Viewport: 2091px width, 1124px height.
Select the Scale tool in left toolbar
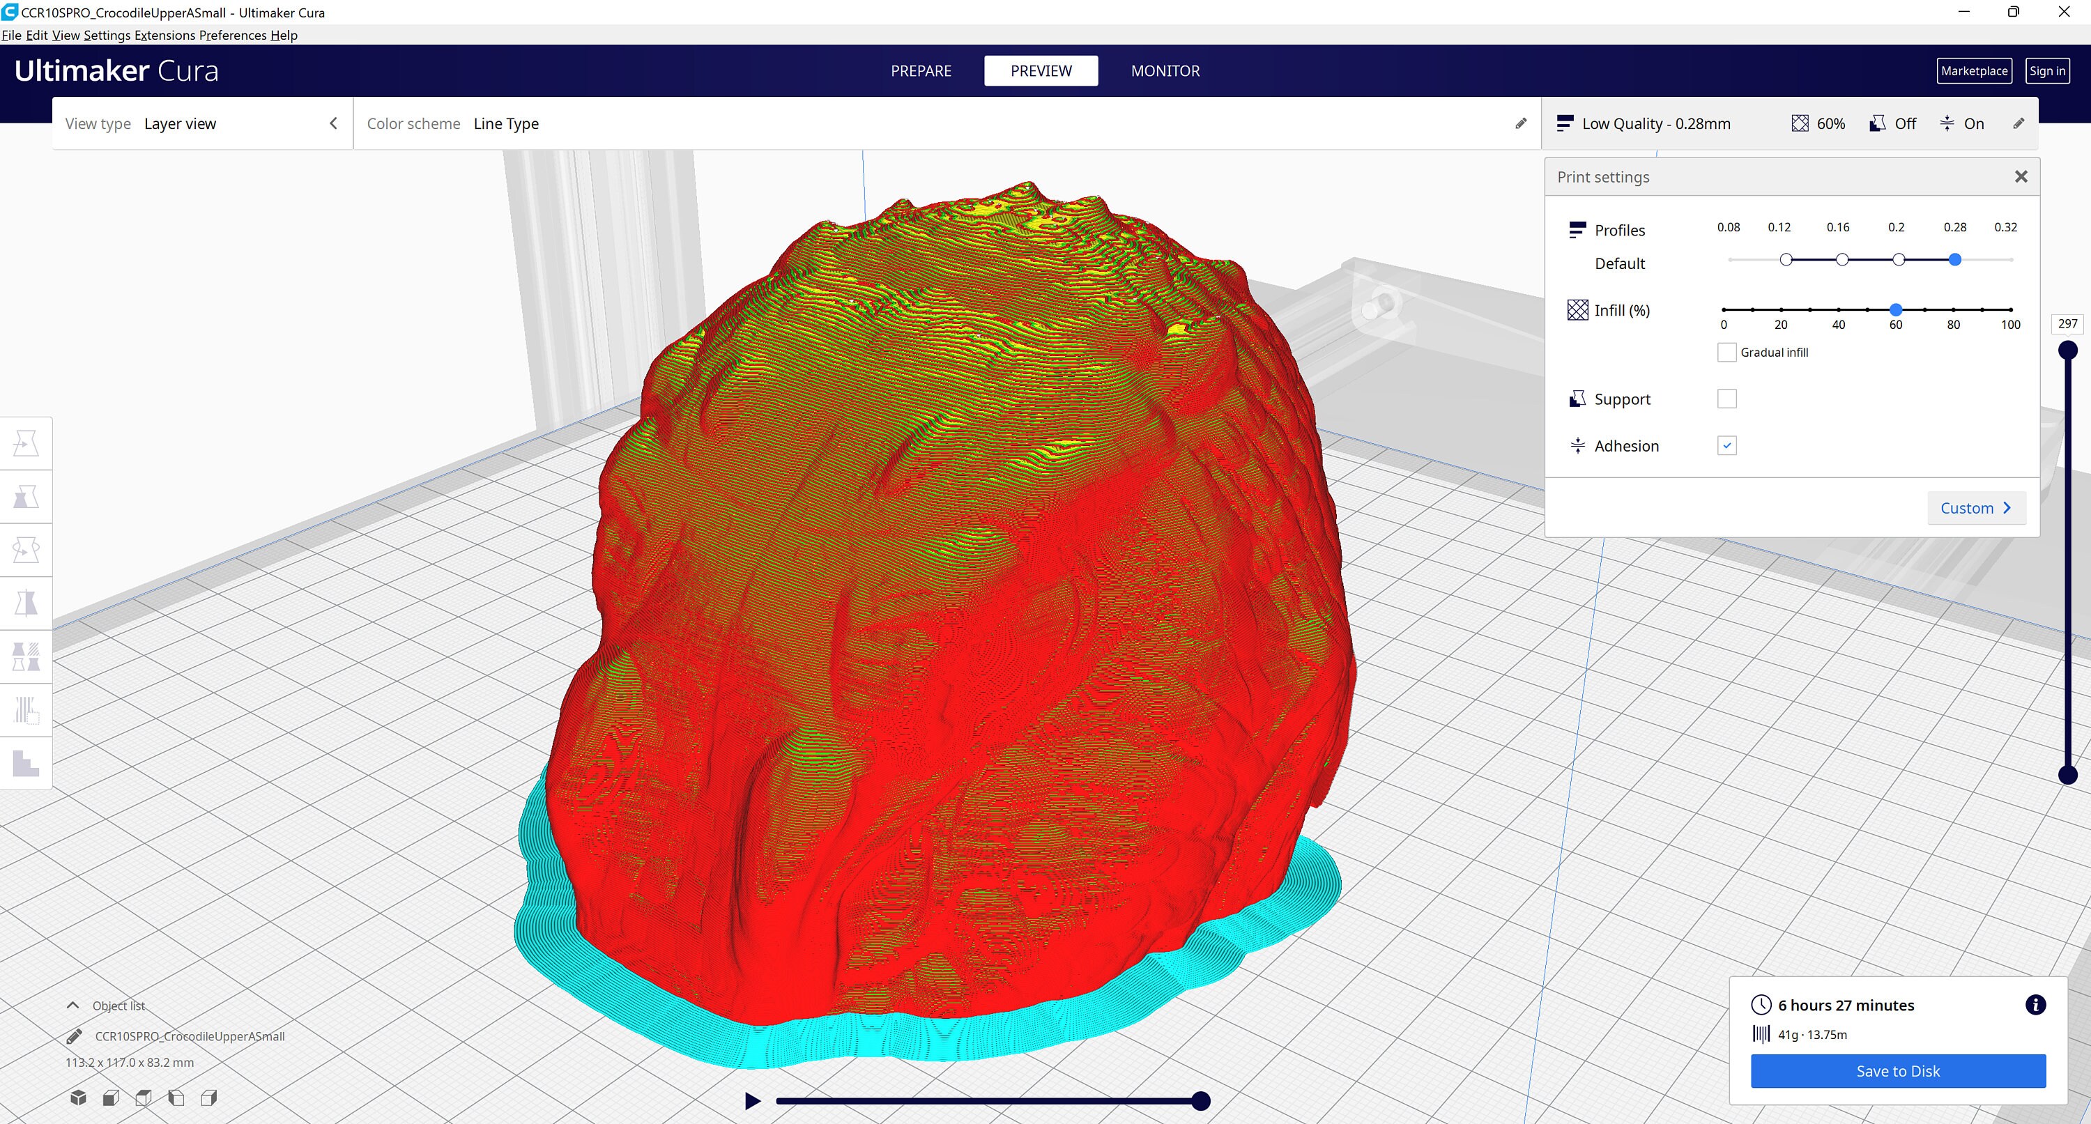(26, 497)
